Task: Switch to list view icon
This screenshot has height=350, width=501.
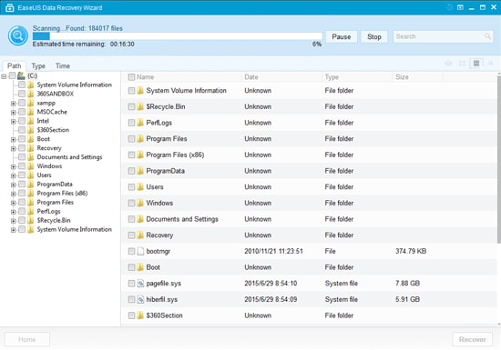Action: tap(476, 64)
